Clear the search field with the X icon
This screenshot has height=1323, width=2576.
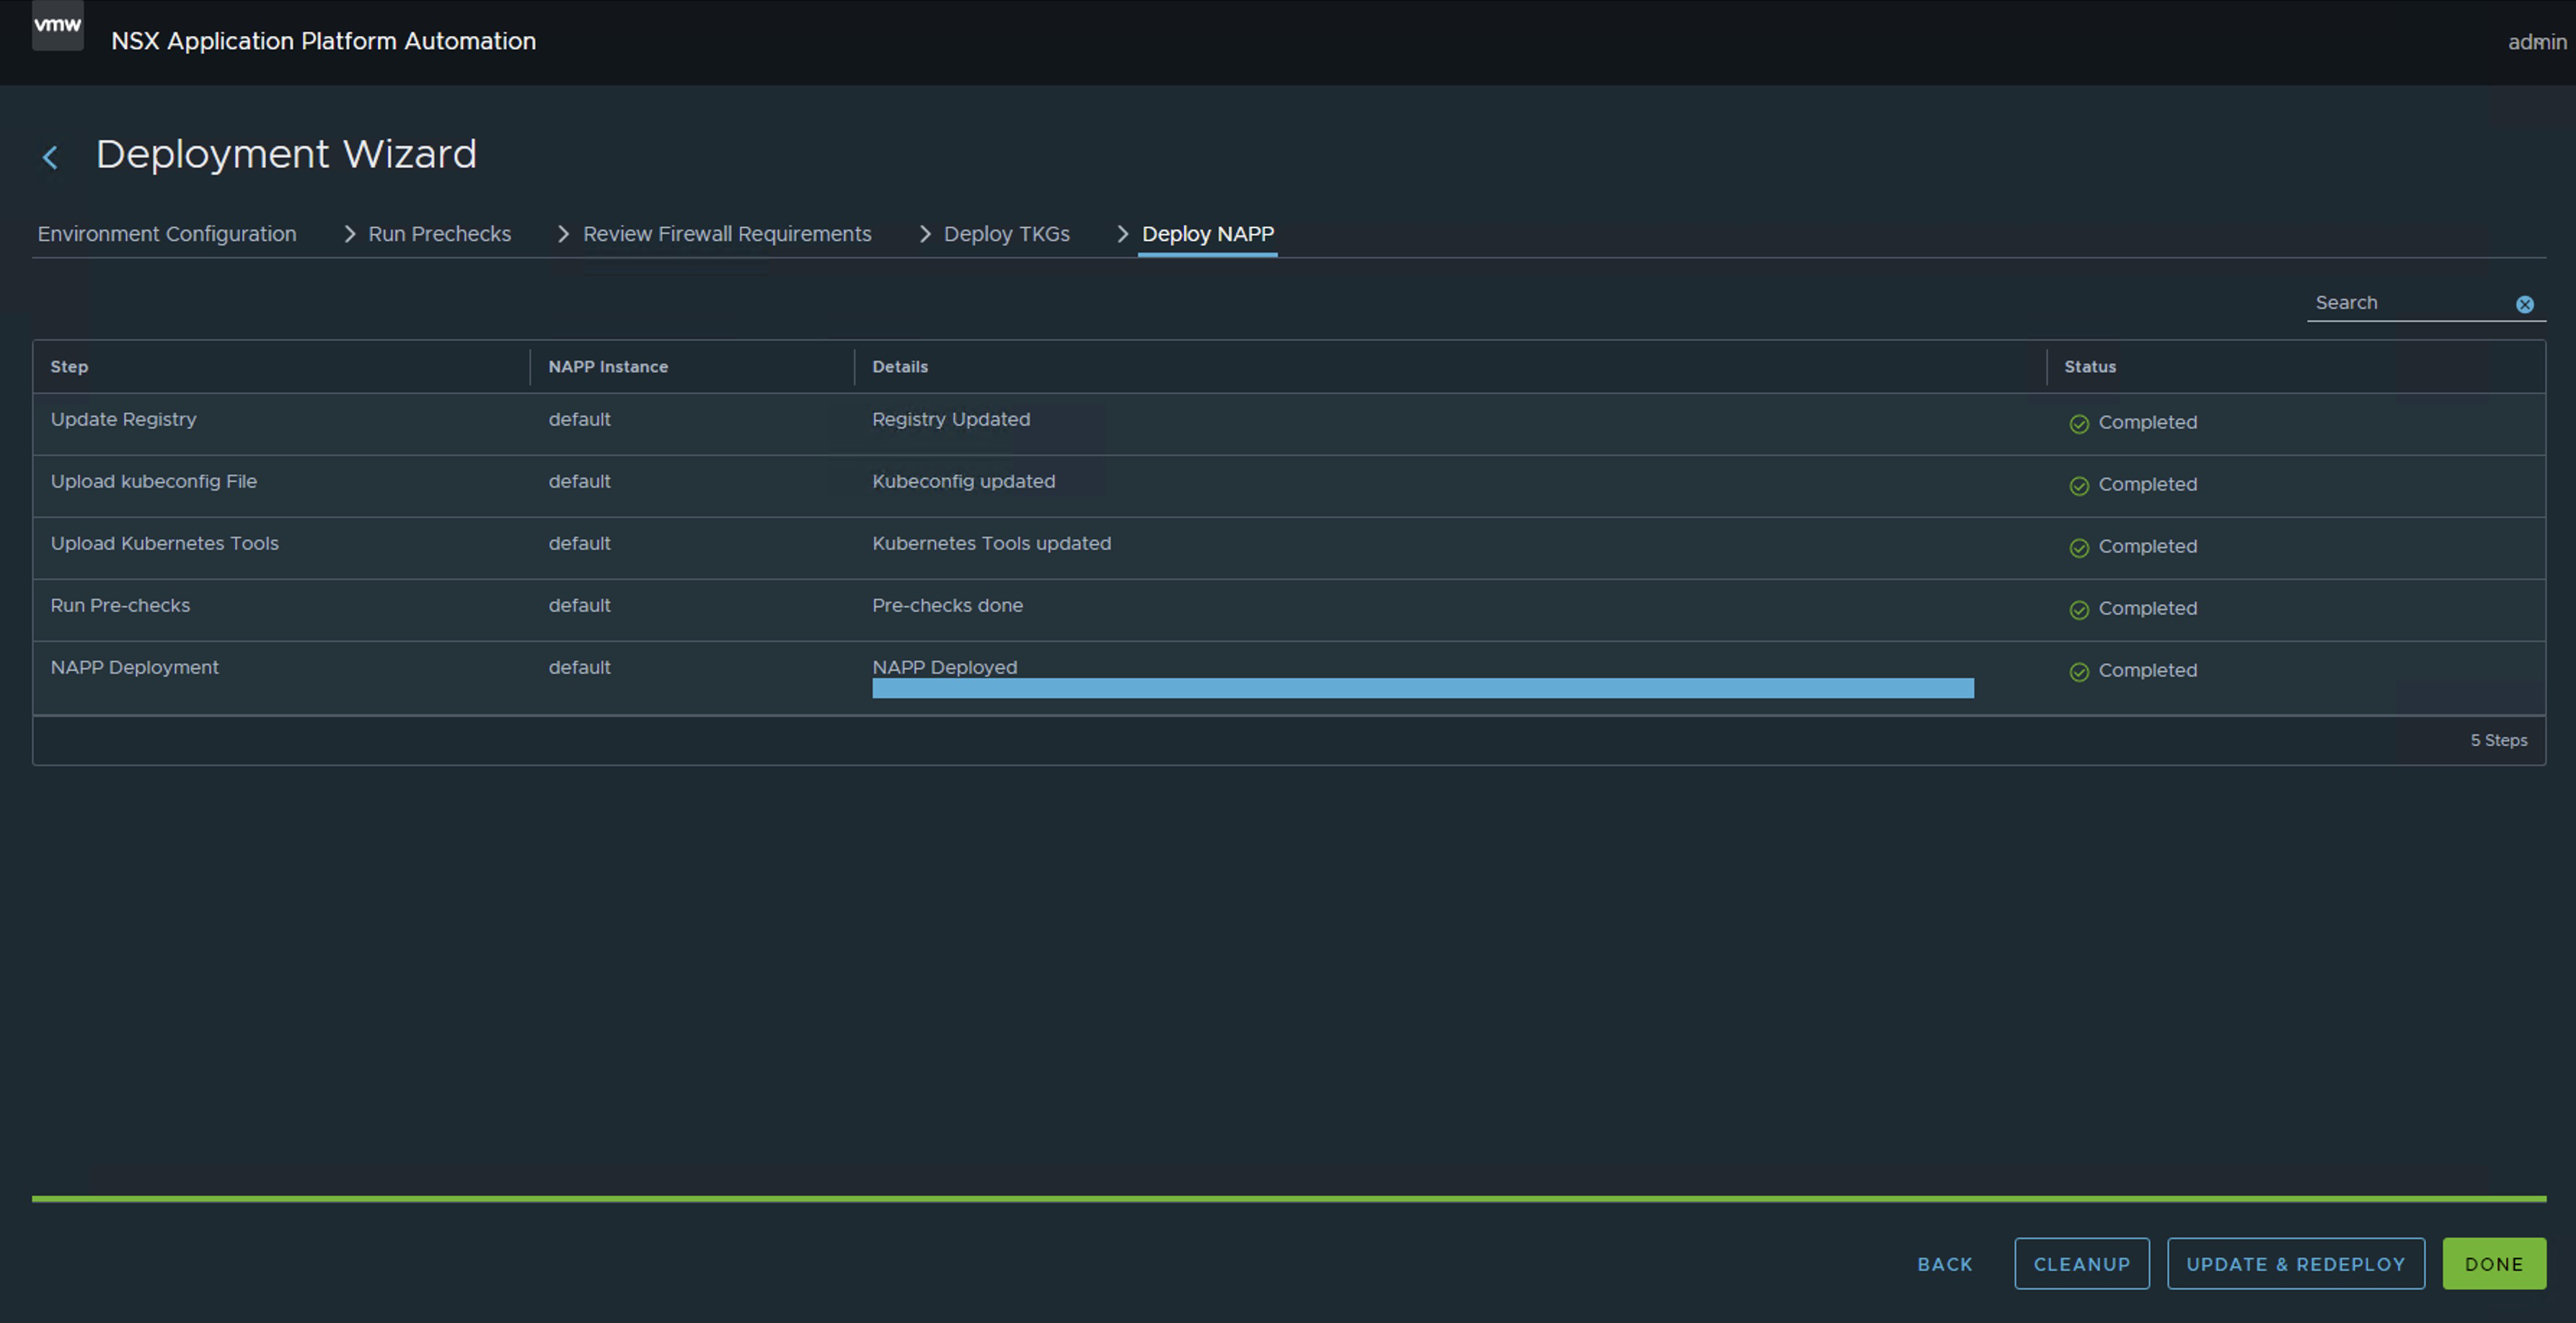tap(2525, 304)
